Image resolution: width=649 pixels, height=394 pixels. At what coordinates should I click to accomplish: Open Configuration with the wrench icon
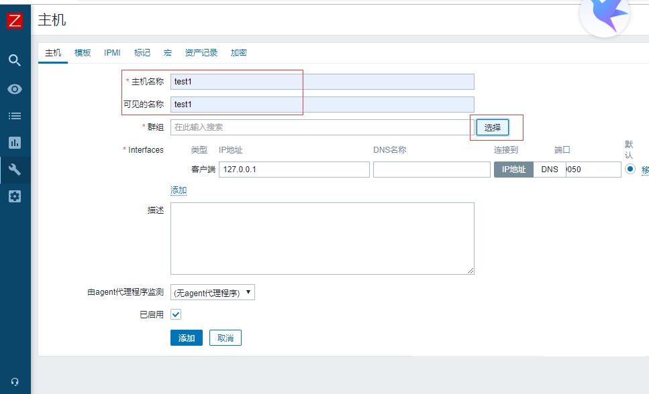(15, 169)
